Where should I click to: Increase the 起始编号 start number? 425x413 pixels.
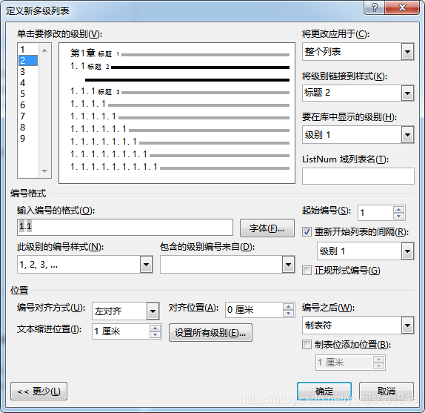(398, 209)
